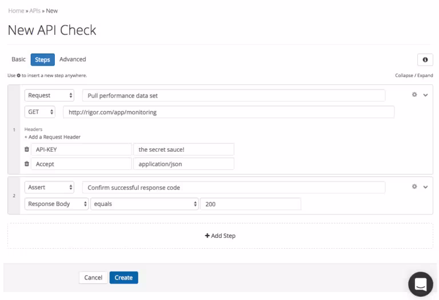This screenshot has width=439, height=300.
Task: Click the request URL input field
Action: pyautogui.click(x=229, y=112)
